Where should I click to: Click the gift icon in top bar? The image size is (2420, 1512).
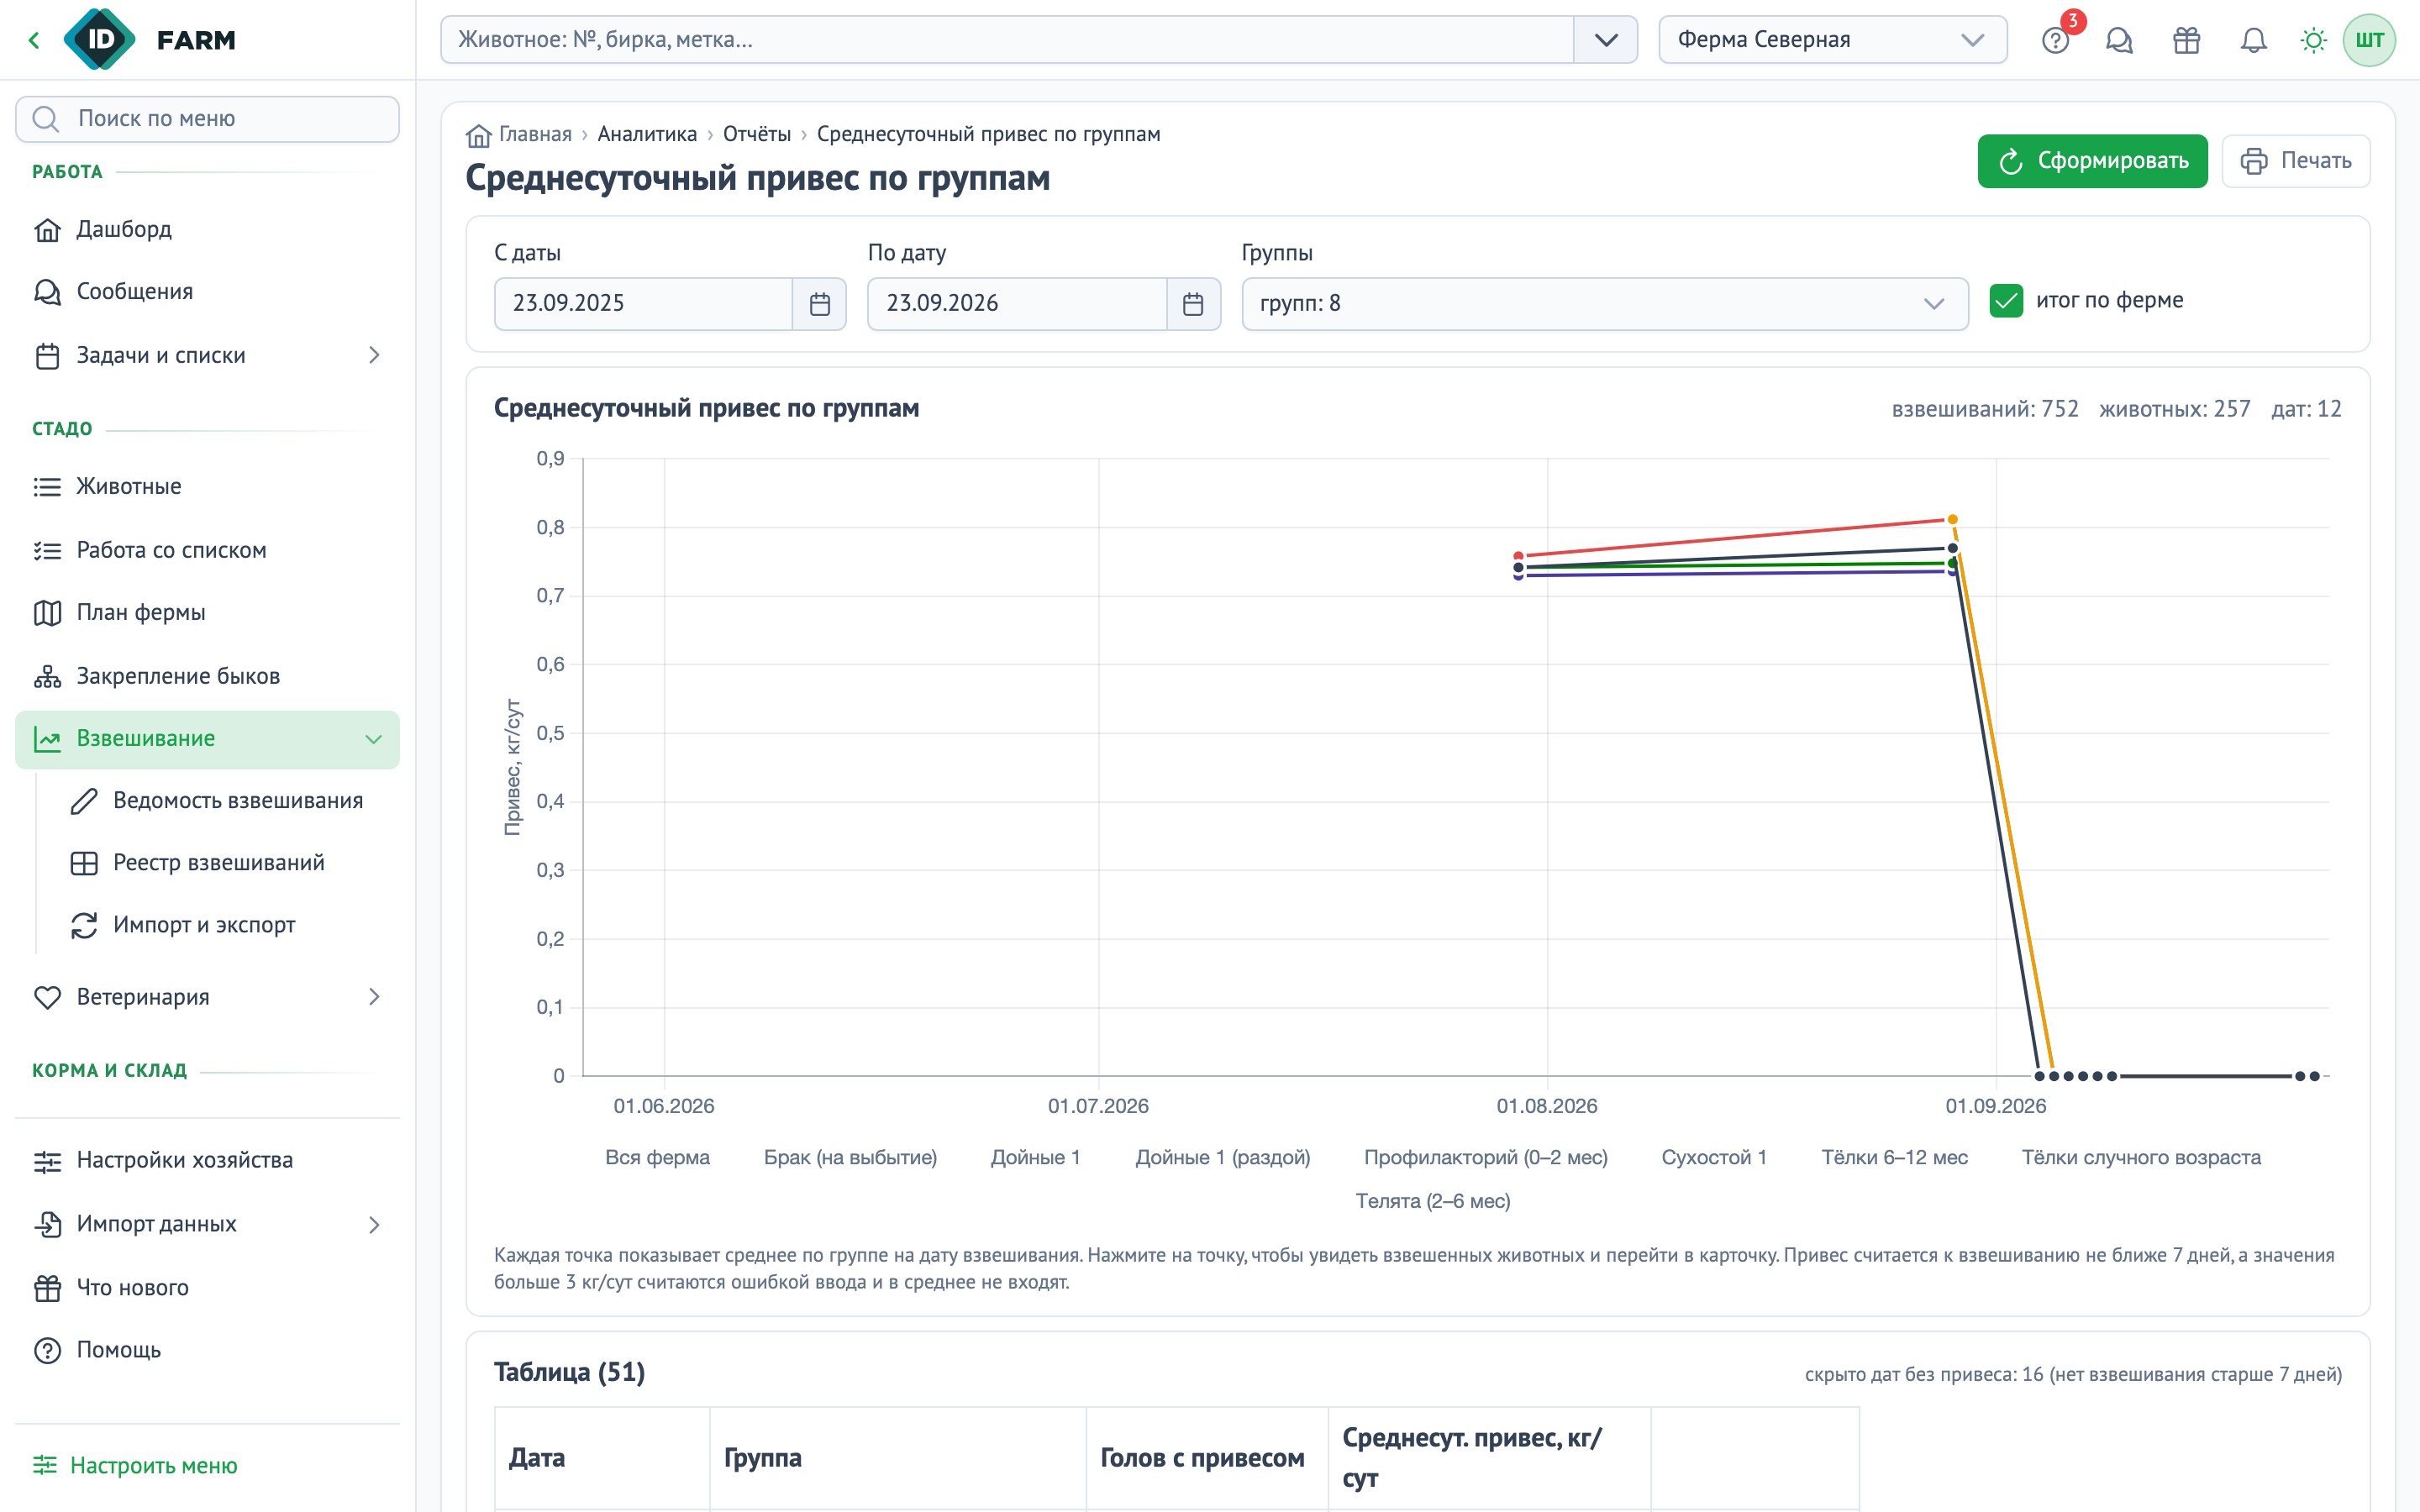(x=2187, y=40)
